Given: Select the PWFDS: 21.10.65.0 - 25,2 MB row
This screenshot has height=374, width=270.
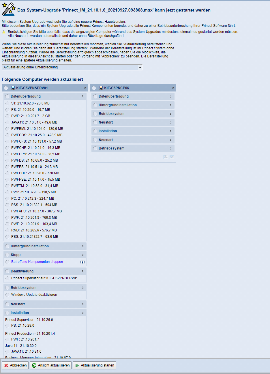Looking at the screenshot, I should 45,160.
